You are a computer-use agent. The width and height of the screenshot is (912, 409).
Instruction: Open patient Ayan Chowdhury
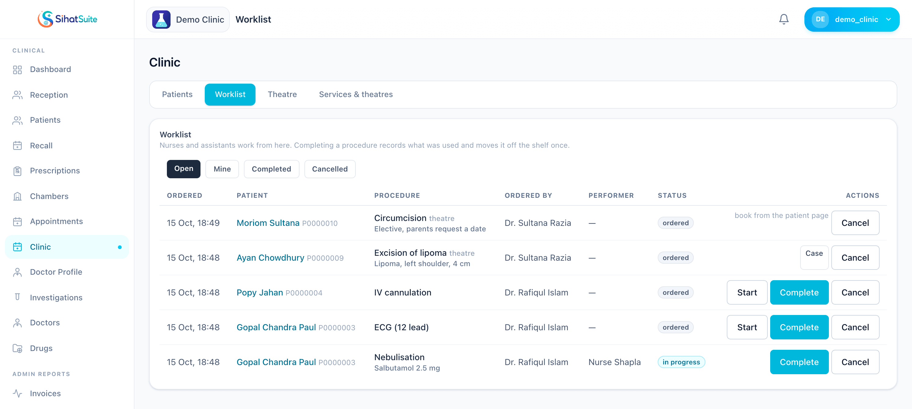[270, 257]
